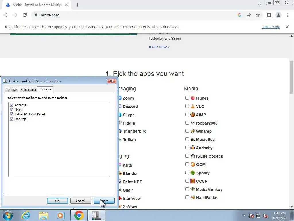Uncheck Tablet PC Input Panel checkbox
This screenshot has height=221, width=294.
point(11,114)
